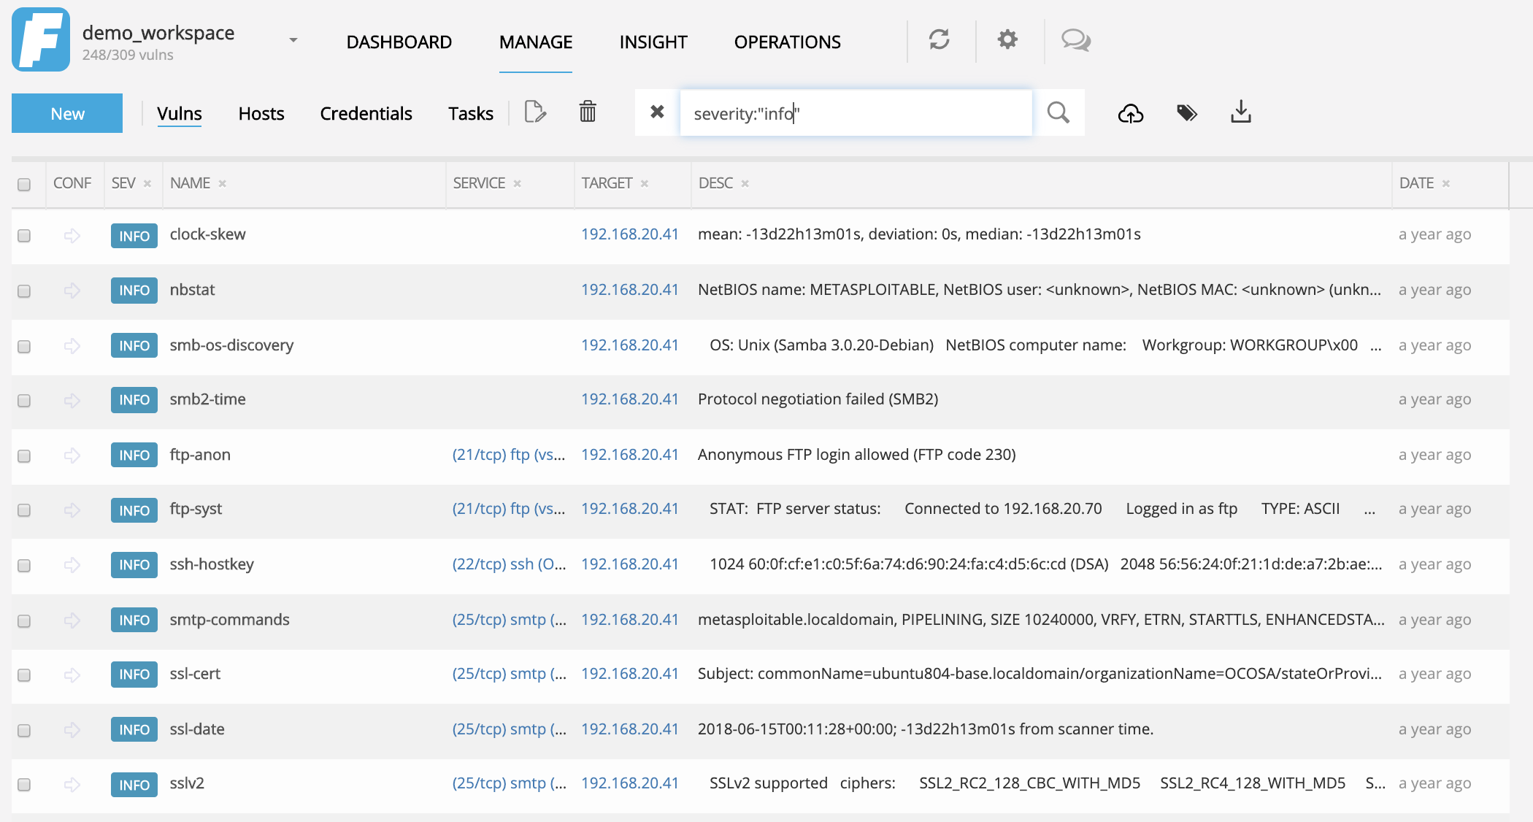Remove the SERVICE column
The image size is (1533, 822).
[517, 184]
